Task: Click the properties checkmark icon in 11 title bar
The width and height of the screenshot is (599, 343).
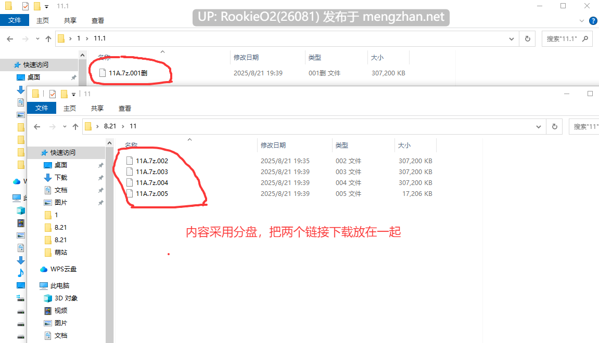Action: [53, 94]
